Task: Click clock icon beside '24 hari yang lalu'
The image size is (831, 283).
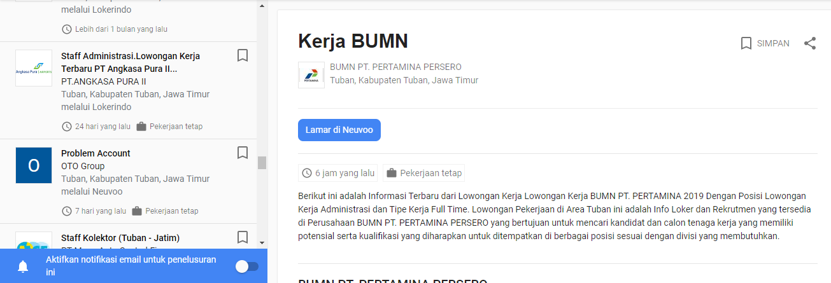Action: click(x=66, y=127)
